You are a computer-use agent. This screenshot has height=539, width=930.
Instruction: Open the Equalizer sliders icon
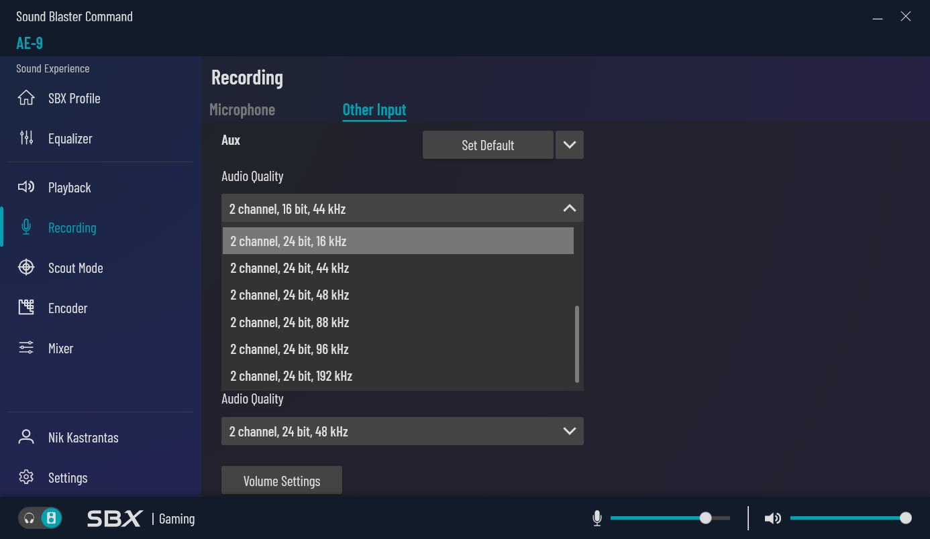[26, 138]
